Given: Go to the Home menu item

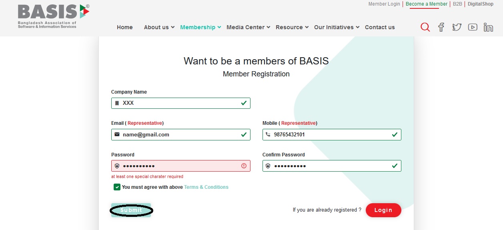Looking at the screenshot, I should (125, 27).
